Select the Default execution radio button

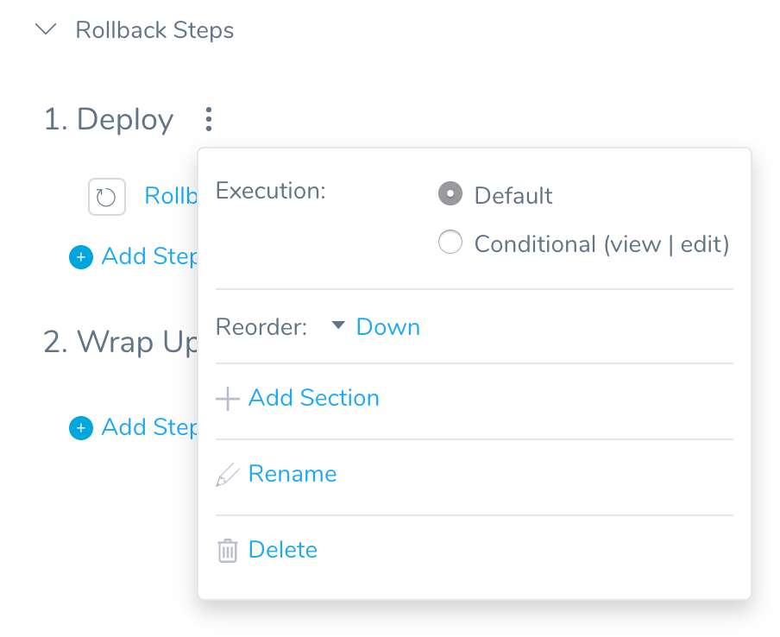(450, 193)
